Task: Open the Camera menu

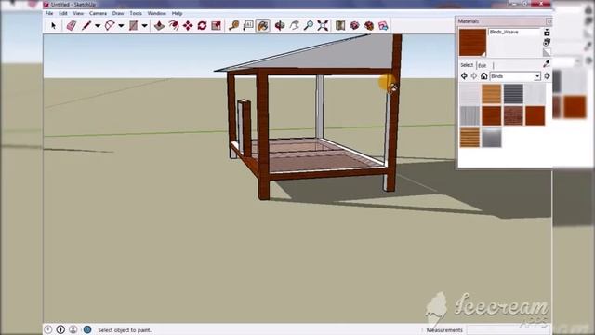Action: click(98, 13)
